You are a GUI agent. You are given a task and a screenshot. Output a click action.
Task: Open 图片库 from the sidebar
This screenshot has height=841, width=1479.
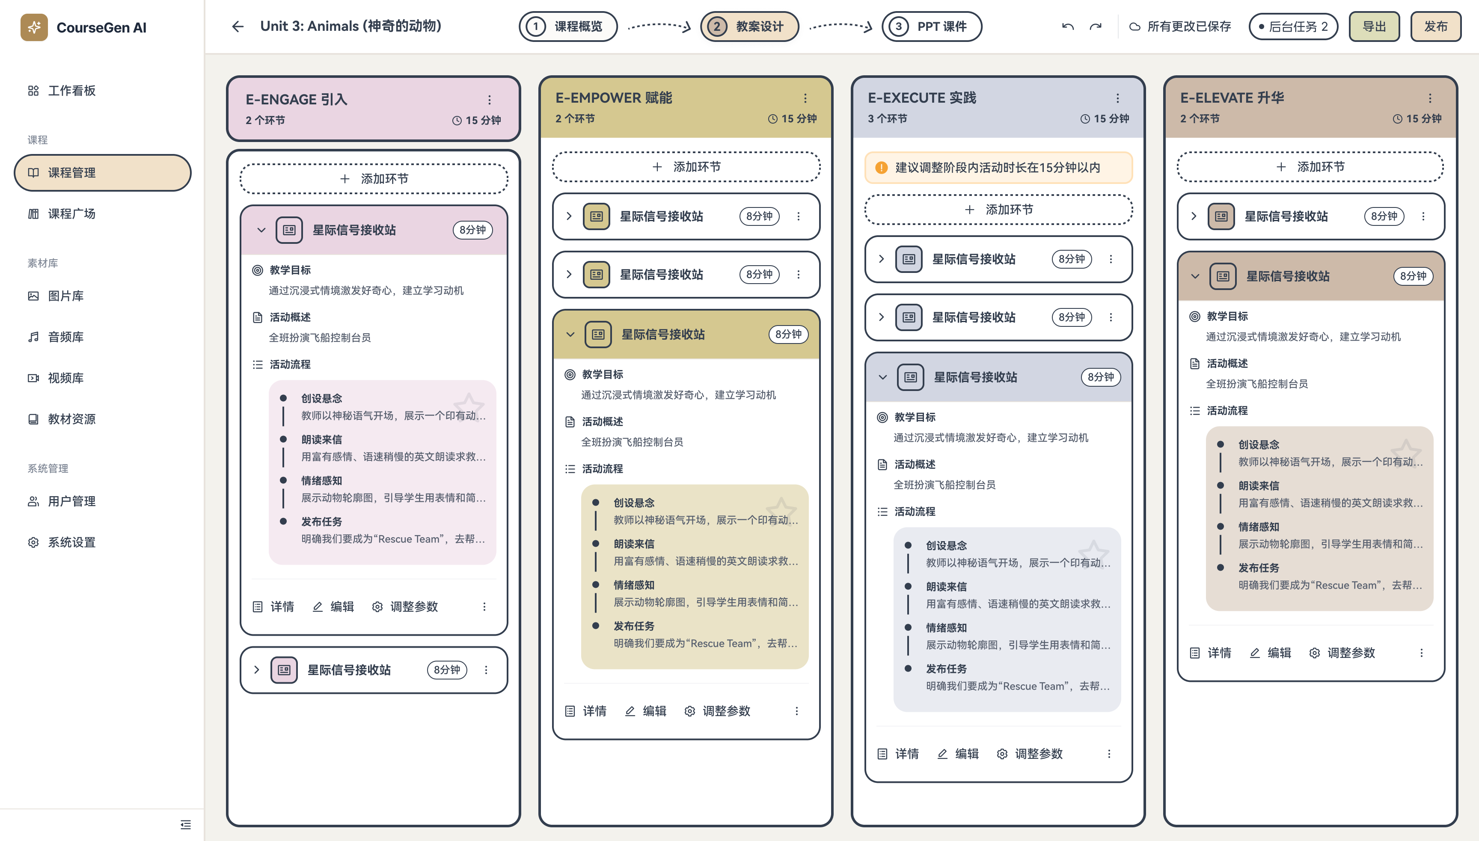pos(102,296)
